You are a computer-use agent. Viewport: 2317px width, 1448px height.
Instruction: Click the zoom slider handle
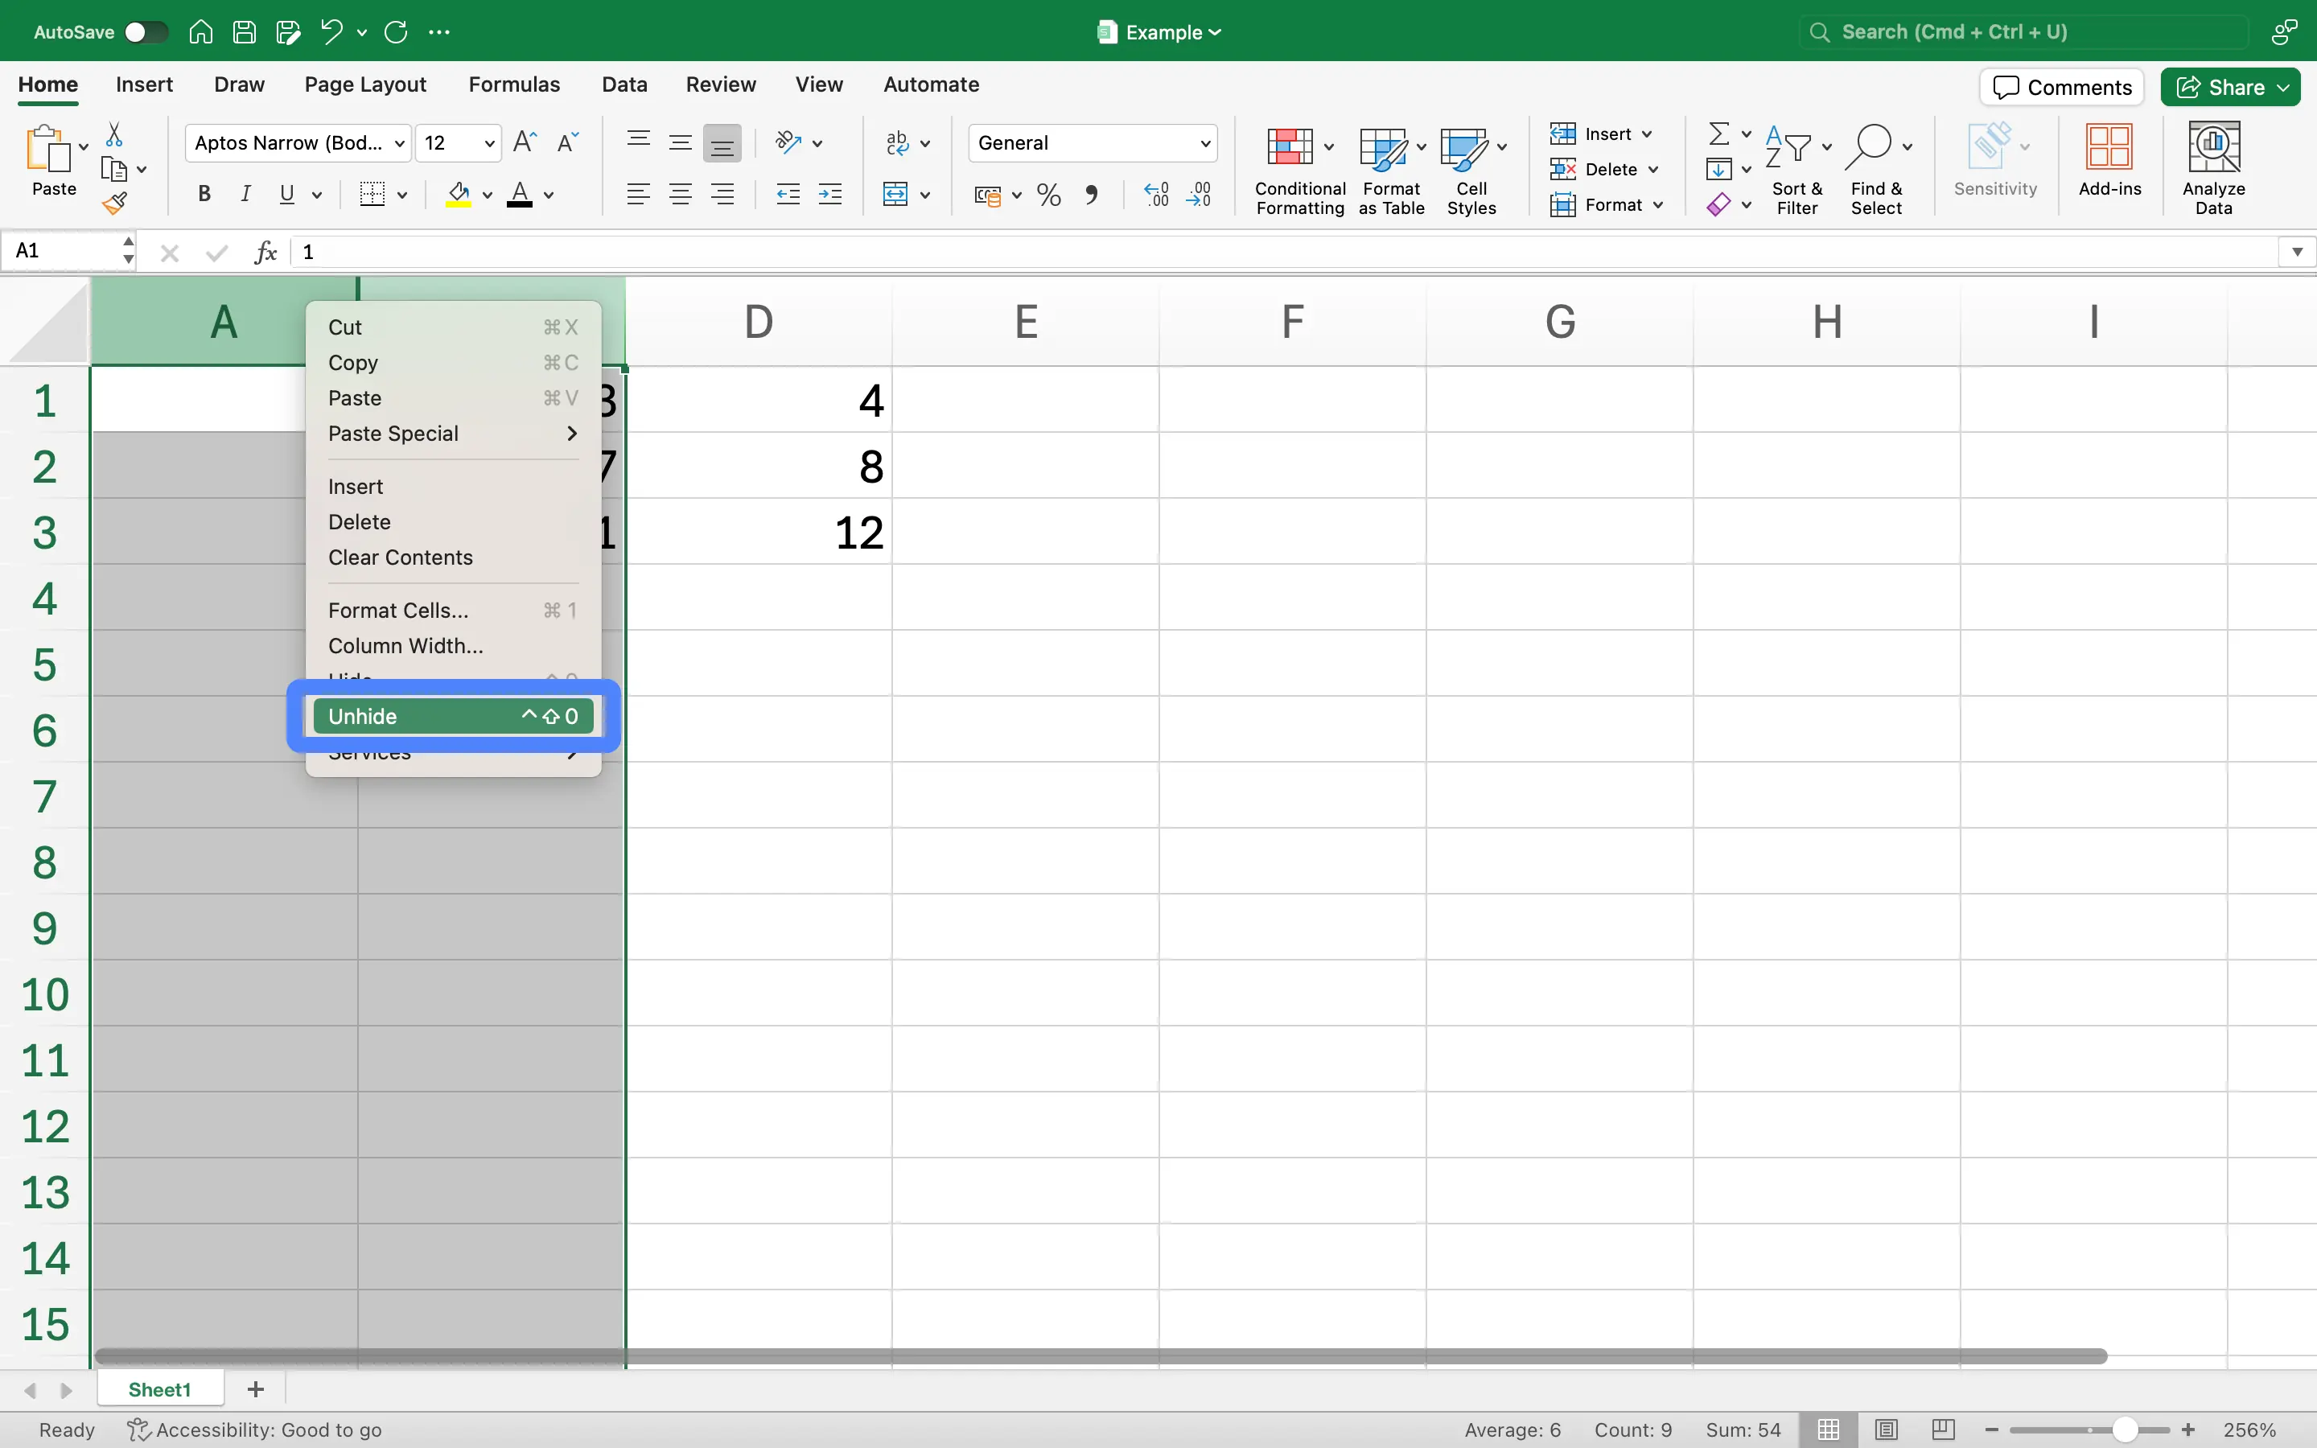[2126, 1429]
